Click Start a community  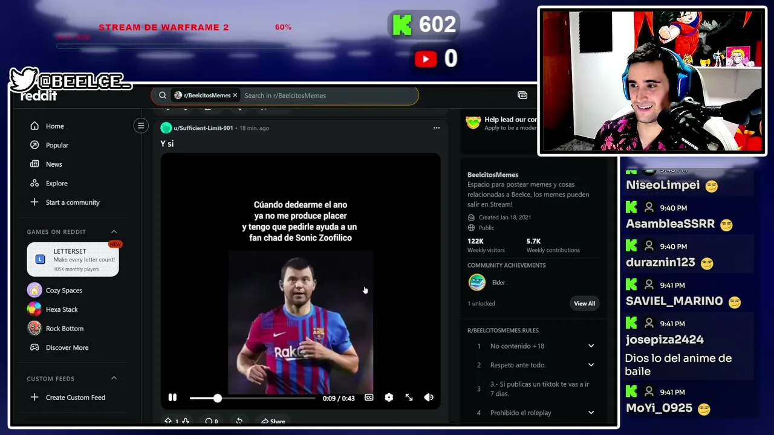click(x=73, y=202)
